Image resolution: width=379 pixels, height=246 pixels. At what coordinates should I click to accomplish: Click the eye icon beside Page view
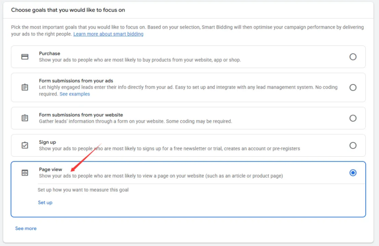coord(25,173)
